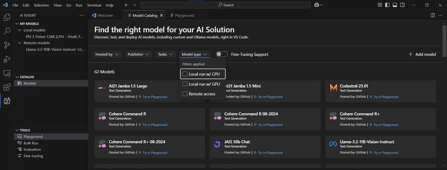The image size is (447, 170).
Task: Open the Customize Layout icon
Action: click(380, 5)
